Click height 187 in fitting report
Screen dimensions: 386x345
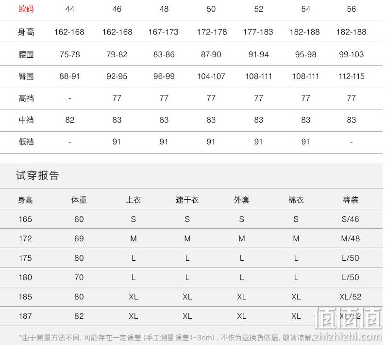tap(25, 316)
